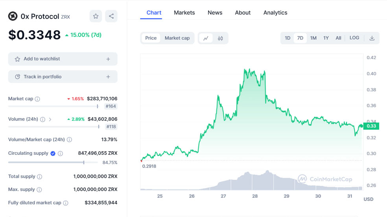Screen dimensions: 387x217
Task: Click the $334,855,944 fully diluted value
Action: (101, 203)
